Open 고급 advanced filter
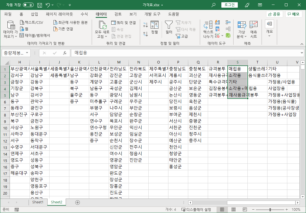This screenshot has width=306, height=213. (182, 36)
